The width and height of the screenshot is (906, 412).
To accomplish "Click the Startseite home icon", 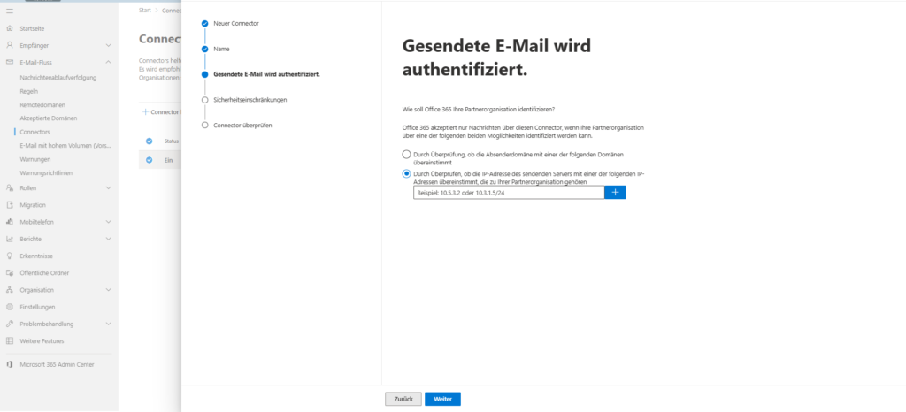I will [x=10, y=28].
